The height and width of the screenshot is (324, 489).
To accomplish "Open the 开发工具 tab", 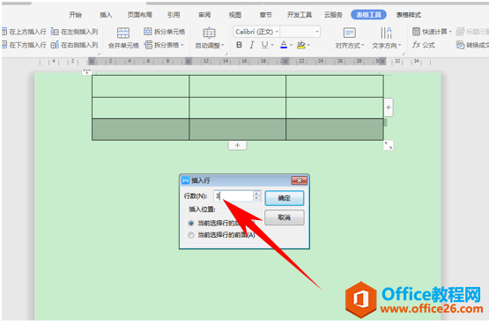I will pyautogui.click(x=300, y=15).
